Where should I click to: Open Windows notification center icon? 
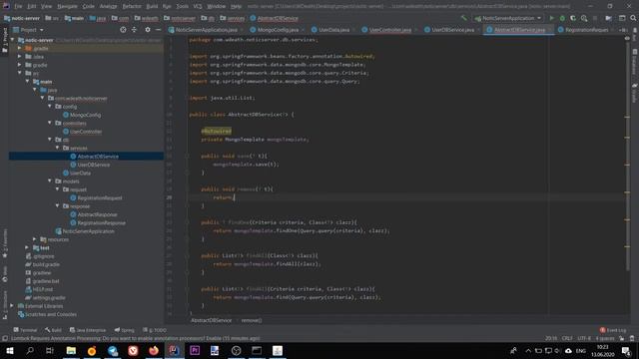click(x=626, y=350)
